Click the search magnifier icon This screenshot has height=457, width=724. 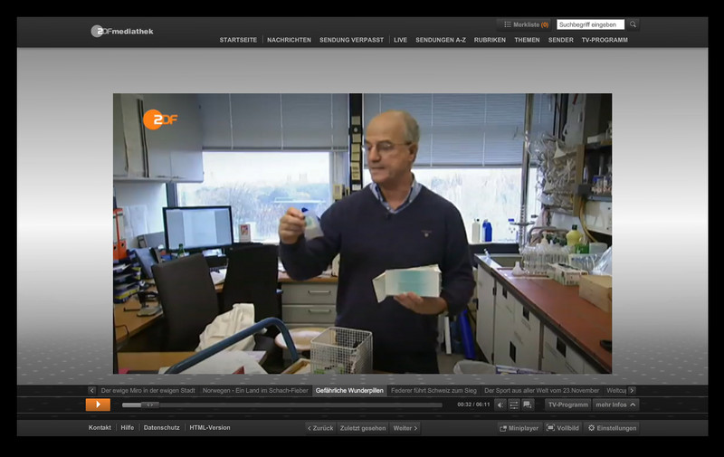pyautogui.click(x=633, y=24)
